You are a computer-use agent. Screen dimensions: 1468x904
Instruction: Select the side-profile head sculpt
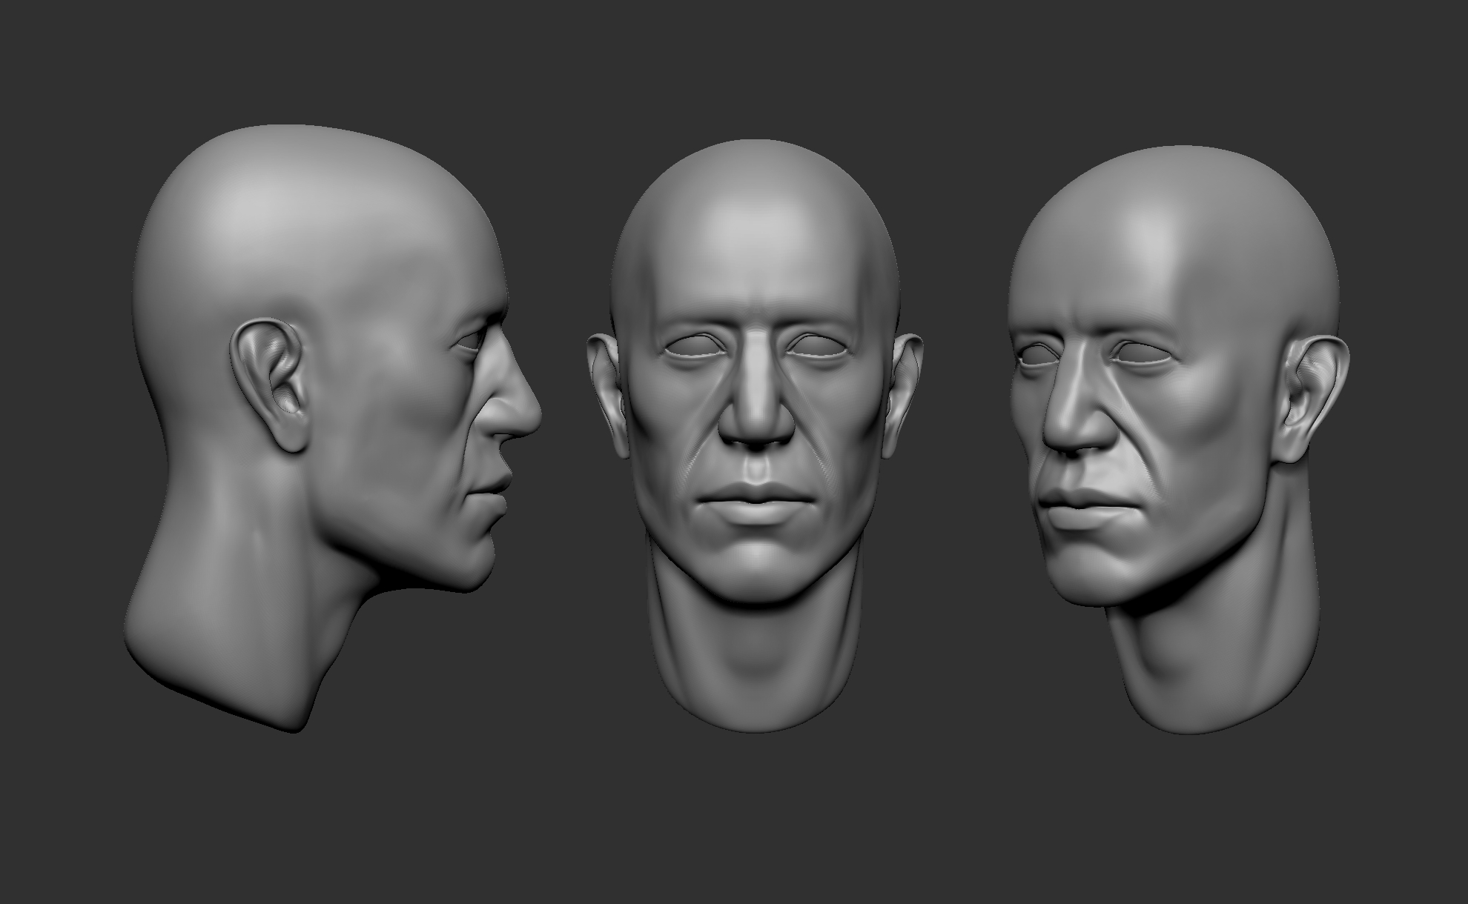tap(334, 430)
